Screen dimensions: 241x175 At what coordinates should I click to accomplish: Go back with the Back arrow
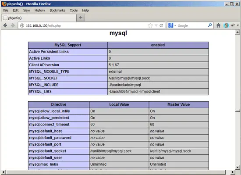click(x=5, y=25)
